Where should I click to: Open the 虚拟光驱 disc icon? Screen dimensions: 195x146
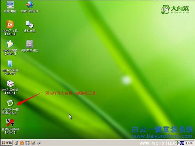[30, 27]
